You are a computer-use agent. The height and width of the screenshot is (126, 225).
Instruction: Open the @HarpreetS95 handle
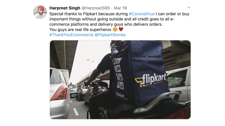pyautogui.click(x=96, y=8)
